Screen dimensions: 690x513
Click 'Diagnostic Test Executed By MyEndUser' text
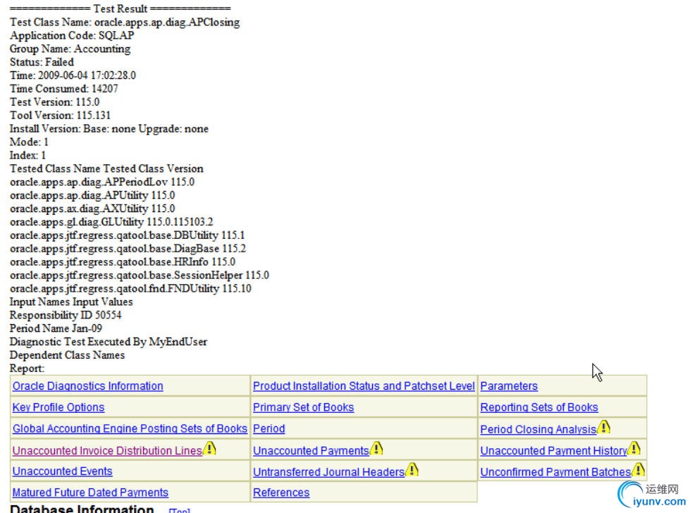(x=109, y=342)
